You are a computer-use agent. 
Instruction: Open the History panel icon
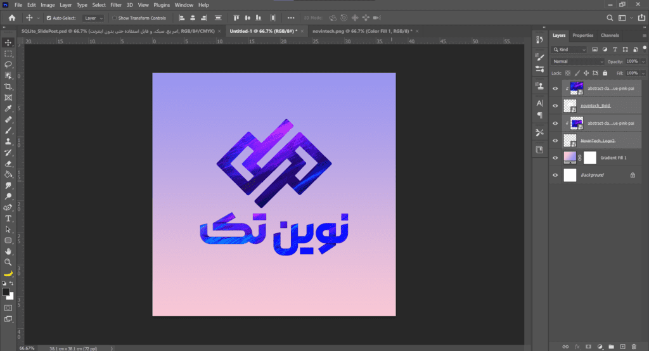click(x=539, y=40)
